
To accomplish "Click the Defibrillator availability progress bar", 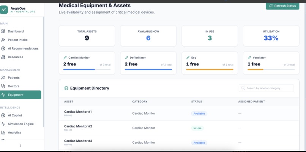I will pos(148,70).
